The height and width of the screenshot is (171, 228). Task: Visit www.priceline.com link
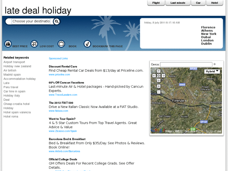(x=59, y=74)
